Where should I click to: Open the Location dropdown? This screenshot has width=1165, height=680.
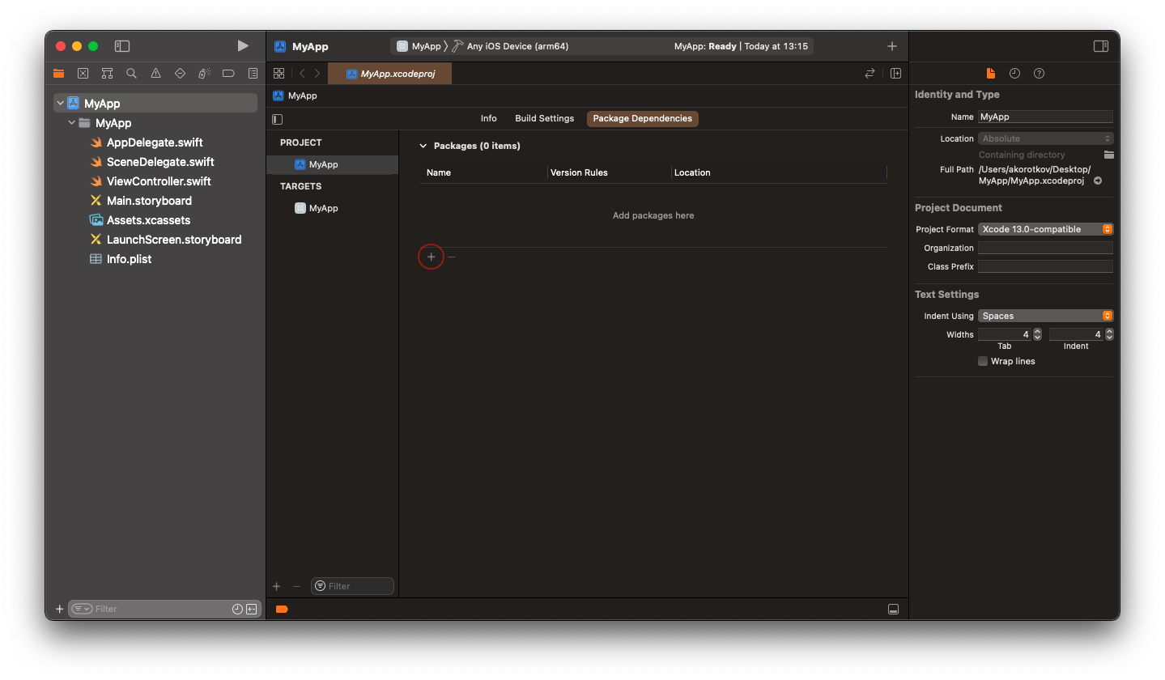(x=1046, y=138)
